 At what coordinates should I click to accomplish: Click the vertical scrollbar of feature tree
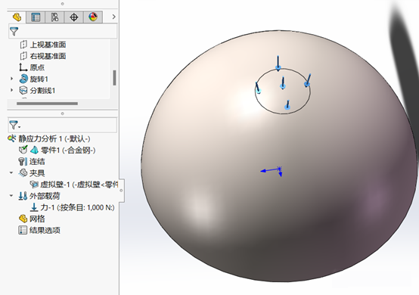[114, 78]
